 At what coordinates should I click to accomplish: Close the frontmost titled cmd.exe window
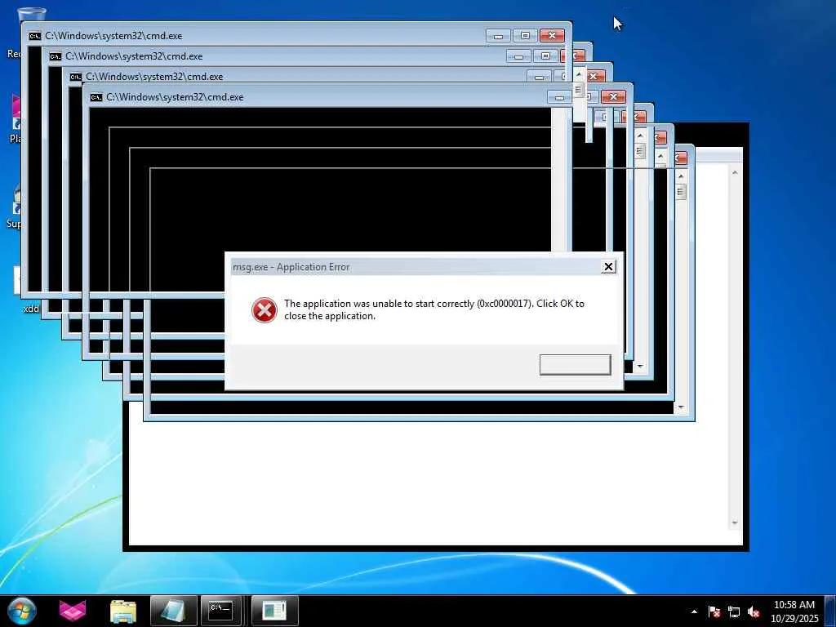point(613,96)
